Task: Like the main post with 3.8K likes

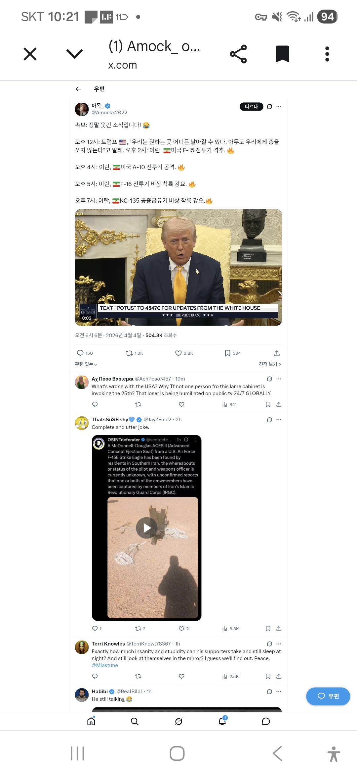Action: 184,353
